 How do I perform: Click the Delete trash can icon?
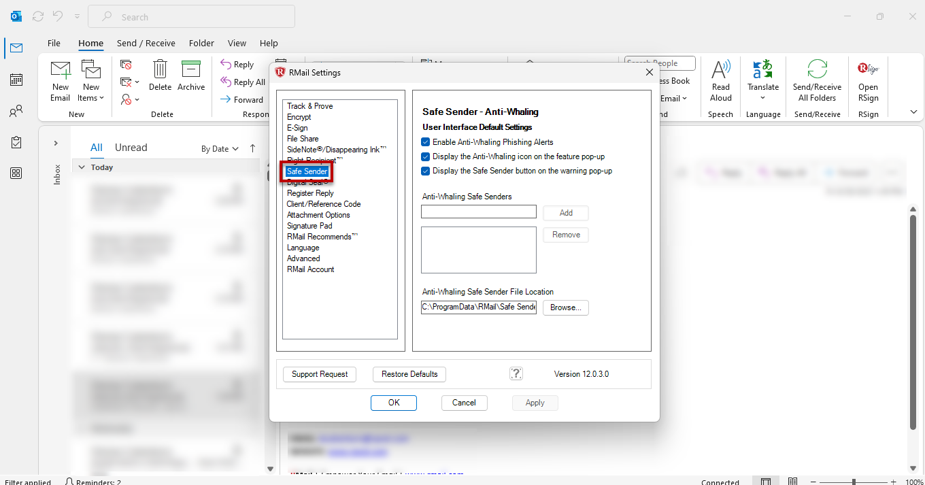tap(161, 69)
